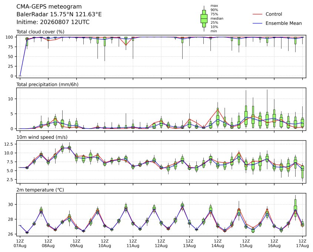Image resolution: width=313 pixels, height=252 pixels.
Task: Click the '12Z 07Aug' time axis label
Action: [20, 243]
